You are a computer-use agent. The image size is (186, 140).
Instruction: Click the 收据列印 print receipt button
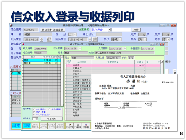click(x=52, y=119)
